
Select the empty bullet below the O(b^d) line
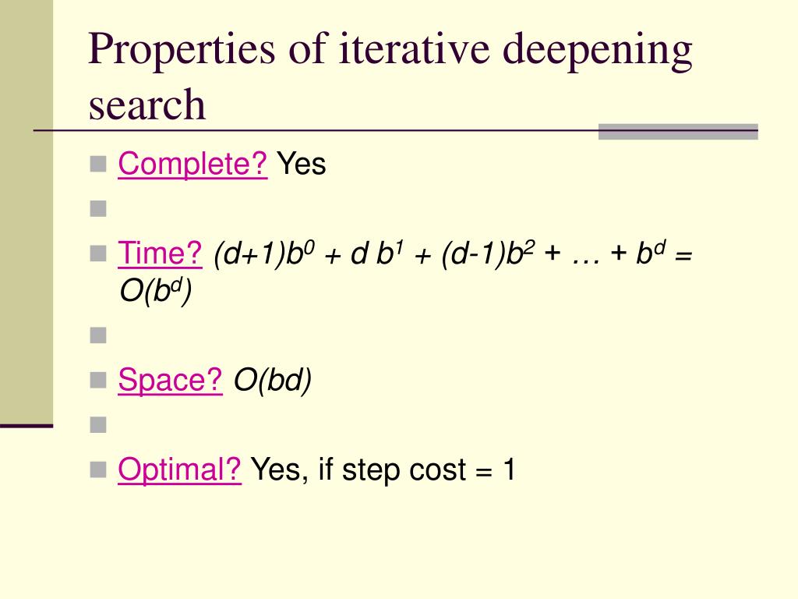(x=98, y=335)
